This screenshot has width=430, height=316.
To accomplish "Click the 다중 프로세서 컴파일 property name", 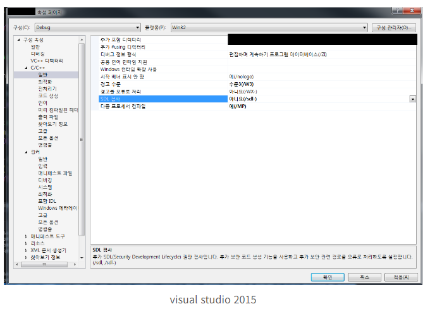I will 123,106.
